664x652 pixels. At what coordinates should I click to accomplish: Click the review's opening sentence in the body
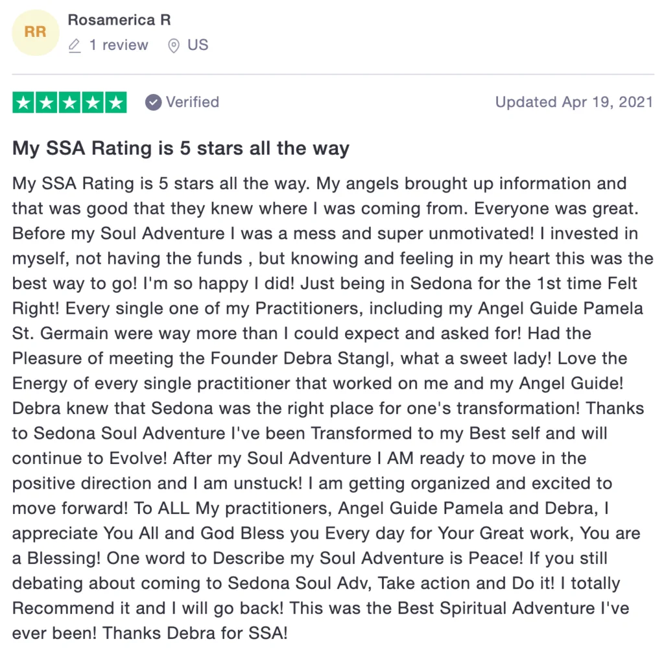161,183
